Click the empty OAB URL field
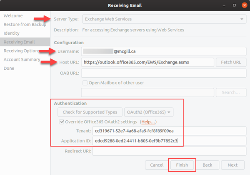This screenshot has width=250, height=175. [164, 73]
